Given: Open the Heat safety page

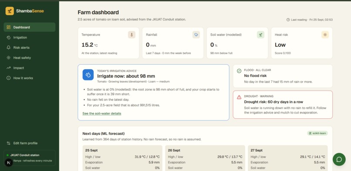Looking at the screenshot, I should click(x=30, y=58).
